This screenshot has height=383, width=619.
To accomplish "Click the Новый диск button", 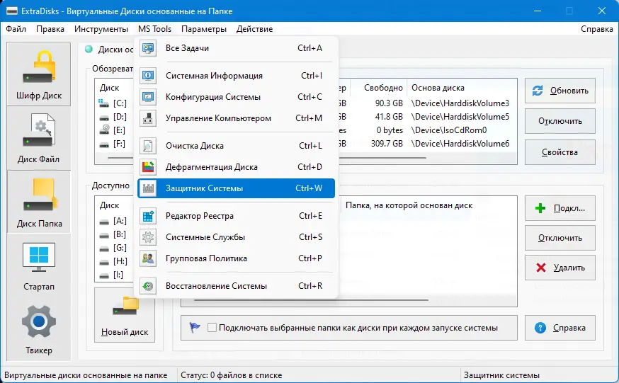I will click(x=125, y=315).
